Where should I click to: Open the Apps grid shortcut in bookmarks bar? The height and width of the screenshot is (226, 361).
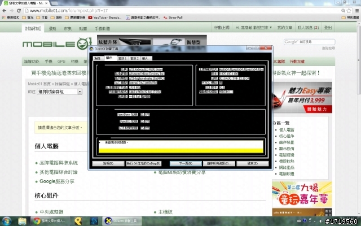11,18
